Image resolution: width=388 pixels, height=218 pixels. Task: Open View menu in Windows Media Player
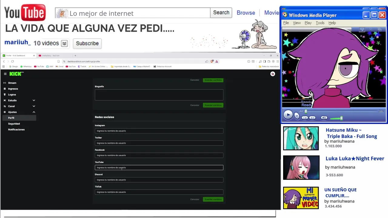(297, 23)
